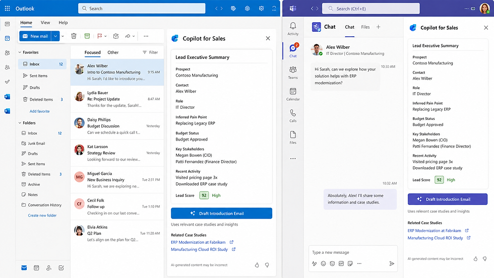Open Miguel Garcia's New Business Inquiry email

[117, 180]
